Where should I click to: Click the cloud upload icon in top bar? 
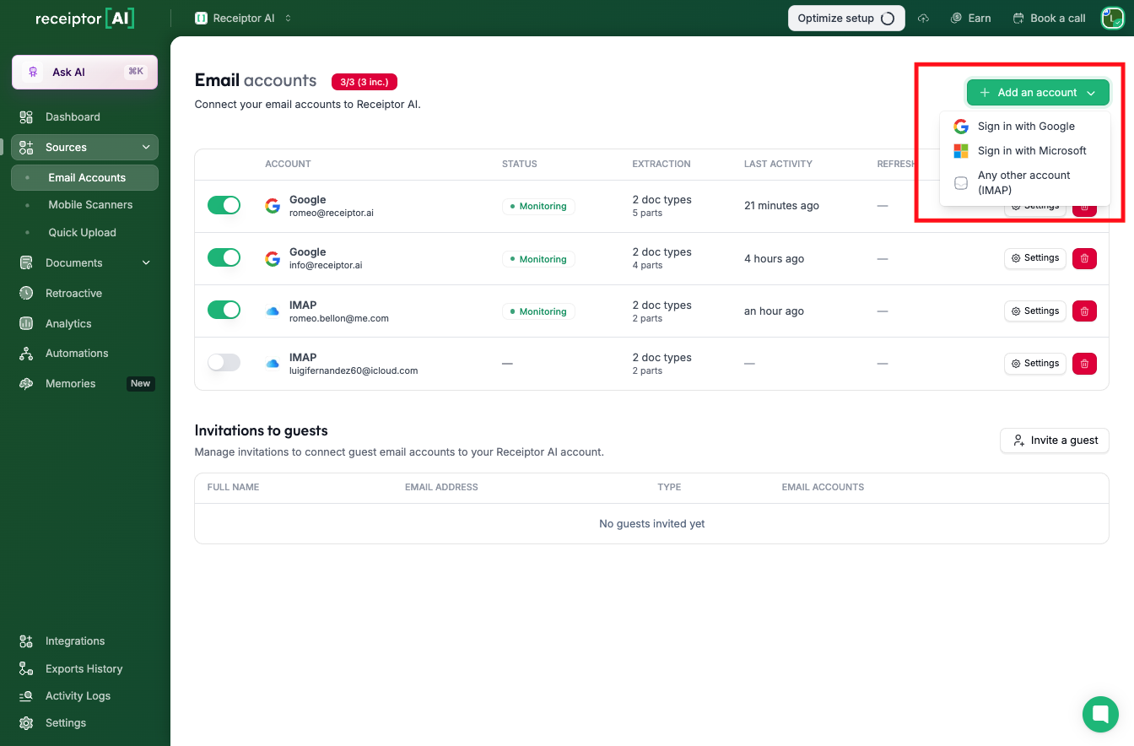pos(924,19)
